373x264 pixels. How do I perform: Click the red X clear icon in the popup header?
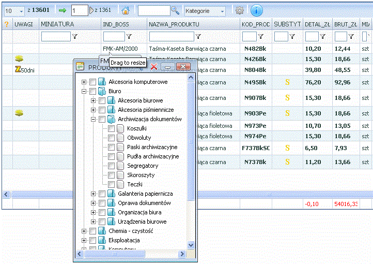point(154,67)
